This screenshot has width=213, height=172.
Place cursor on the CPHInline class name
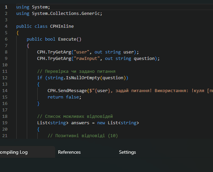tap(62, 26)
